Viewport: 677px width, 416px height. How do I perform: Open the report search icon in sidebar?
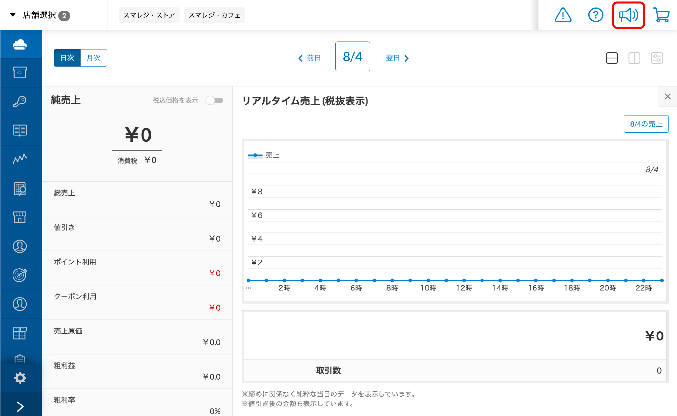(20, 189)
